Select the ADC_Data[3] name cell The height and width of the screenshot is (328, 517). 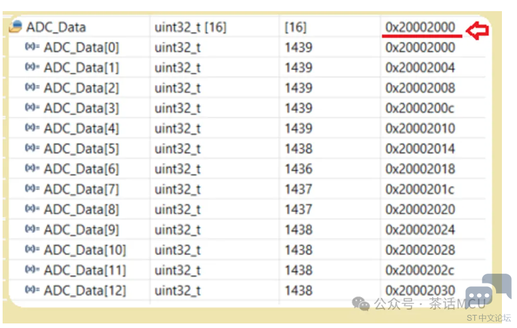click(81, 108)
